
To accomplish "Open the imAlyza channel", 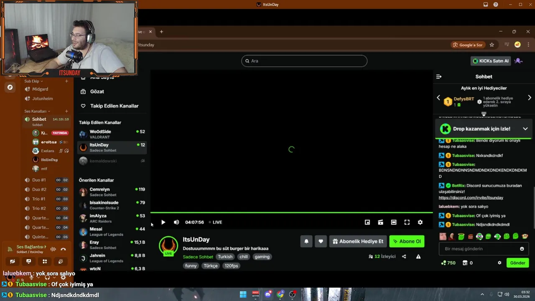I will coord(111,218).
